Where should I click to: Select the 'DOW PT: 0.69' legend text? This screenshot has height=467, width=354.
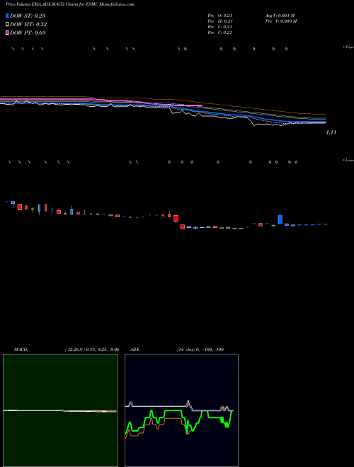28,33
